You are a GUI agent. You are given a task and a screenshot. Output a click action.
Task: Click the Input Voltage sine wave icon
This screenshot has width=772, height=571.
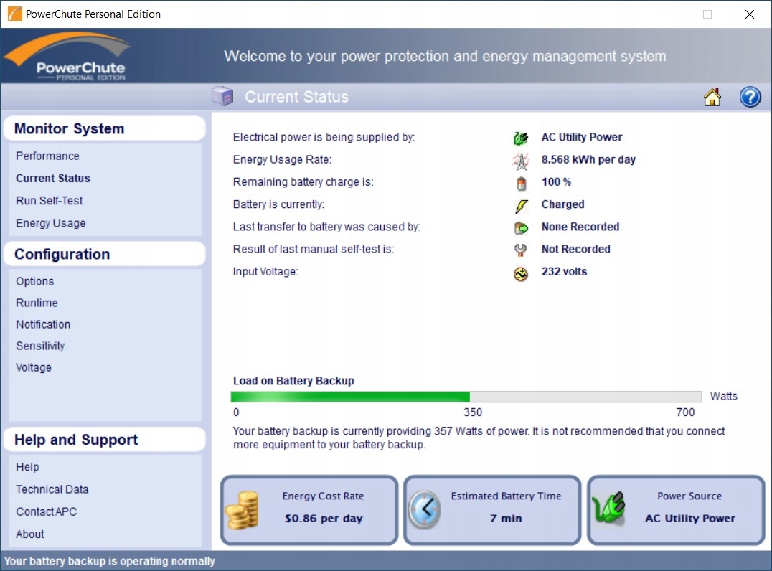coord(521,273)
